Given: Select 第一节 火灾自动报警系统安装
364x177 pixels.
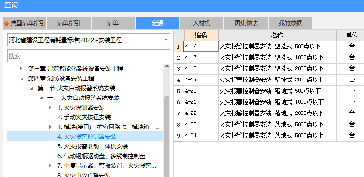Looking at the screenshot, I should (x=77, y=88).
